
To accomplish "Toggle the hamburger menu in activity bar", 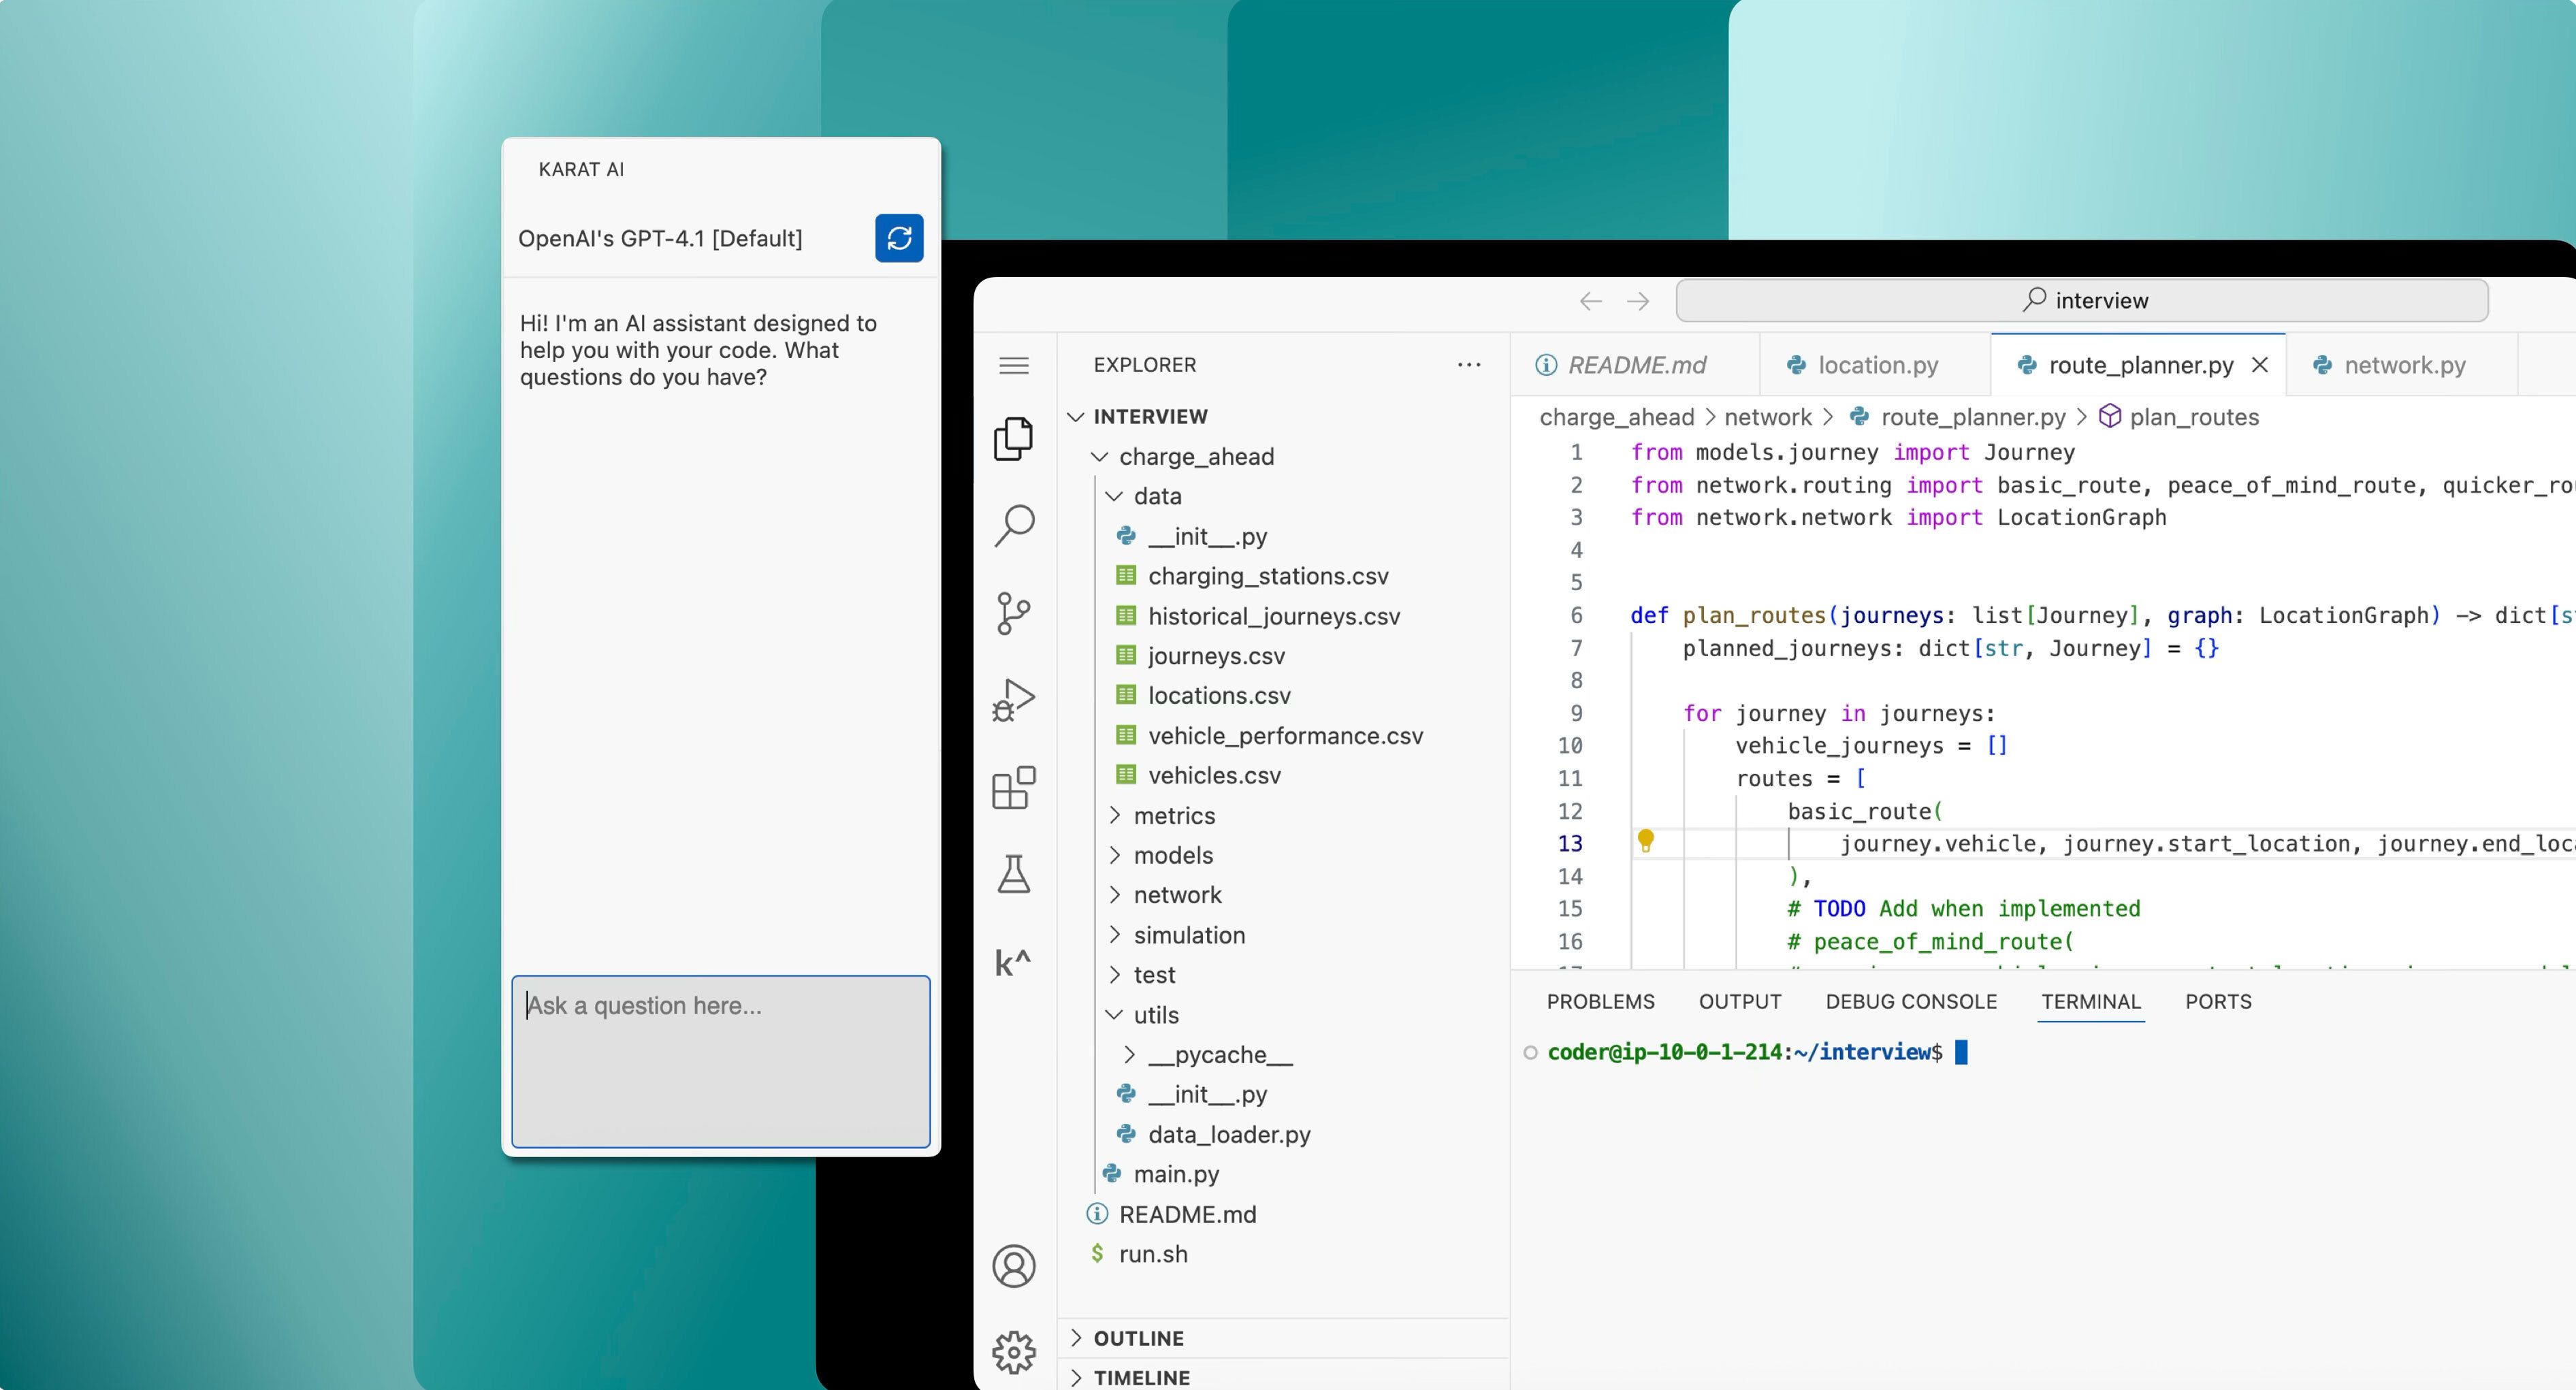I will [x=1014, y=365].
